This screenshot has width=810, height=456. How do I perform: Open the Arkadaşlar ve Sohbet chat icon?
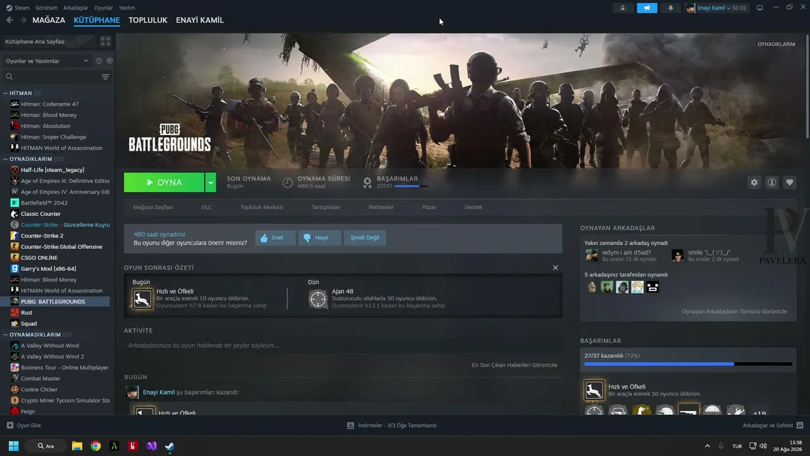pos(800,426)
